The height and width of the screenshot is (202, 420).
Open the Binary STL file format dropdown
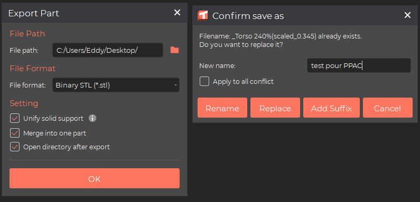[x=116, y=85]
